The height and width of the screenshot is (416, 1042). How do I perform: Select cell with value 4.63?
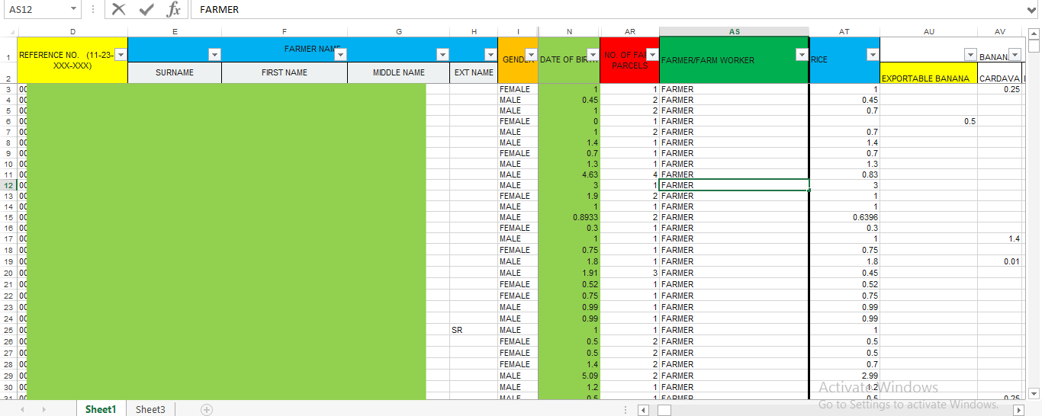click(x=569, y=174)
